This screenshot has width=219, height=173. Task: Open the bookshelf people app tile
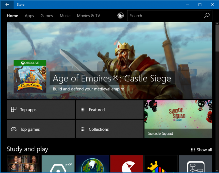pos(23,164)
